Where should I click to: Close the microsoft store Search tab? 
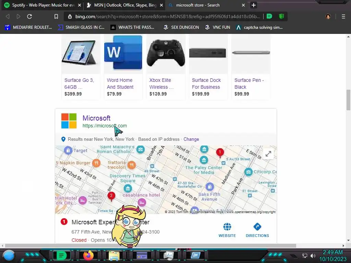pyautogui.click(x=243, y=5)
